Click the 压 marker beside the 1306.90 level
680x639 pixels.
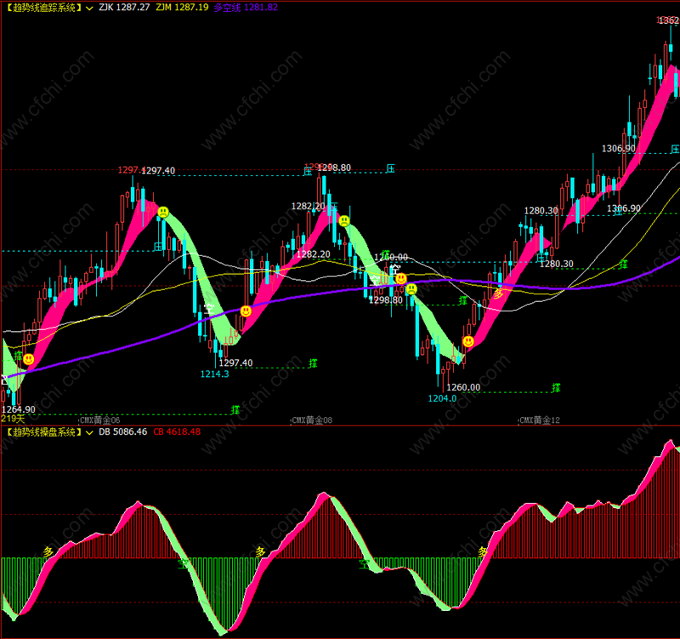click(675, 150)
